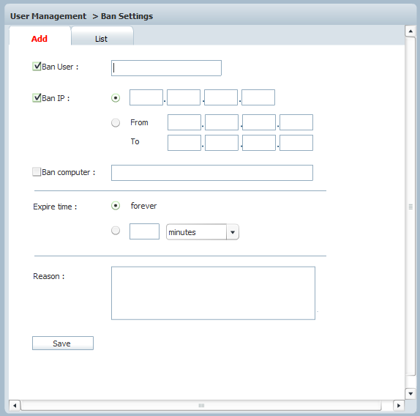Viewport: 420px width, 416px height.
Task: Focus the Ban User text field
Action: pos(166,68)
